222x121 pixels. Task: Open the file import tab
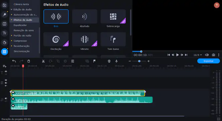click(x=5, y=5)
